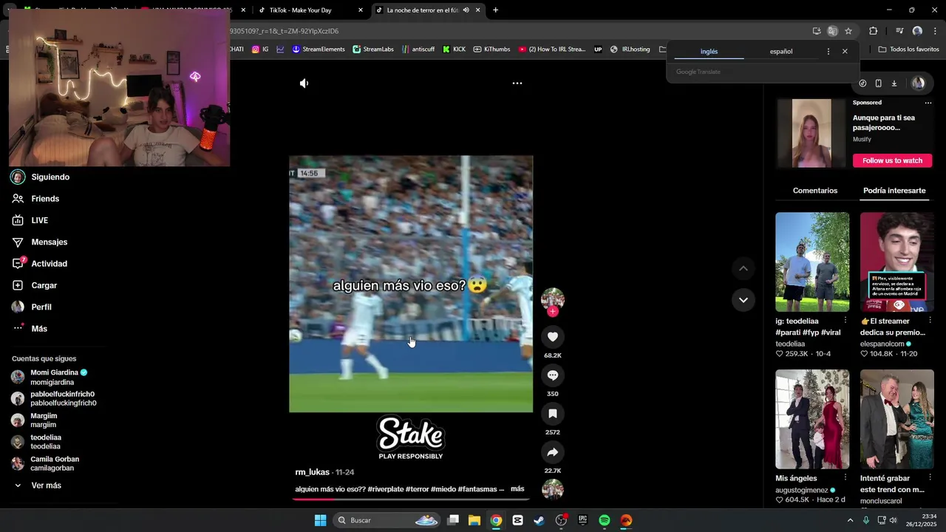
Task: Click the Translate icon in the address bar
Action: 832,31
